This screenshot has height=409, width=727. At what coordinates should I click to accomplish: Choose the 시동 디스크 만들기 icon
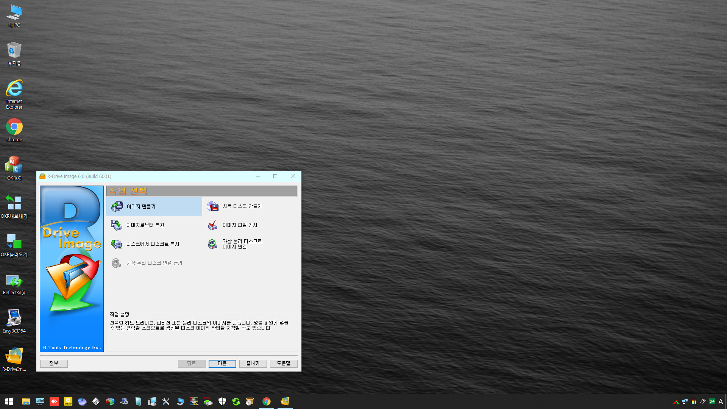213,206
